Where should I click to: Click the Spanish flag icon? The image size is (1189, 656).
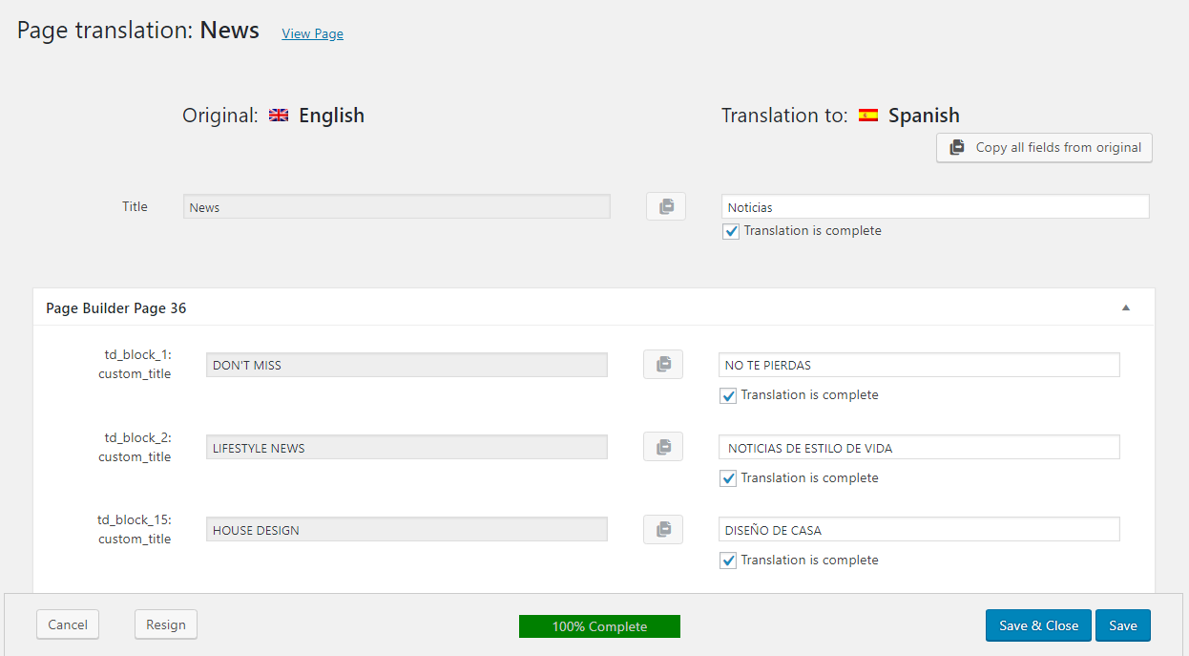click(868, 116)
